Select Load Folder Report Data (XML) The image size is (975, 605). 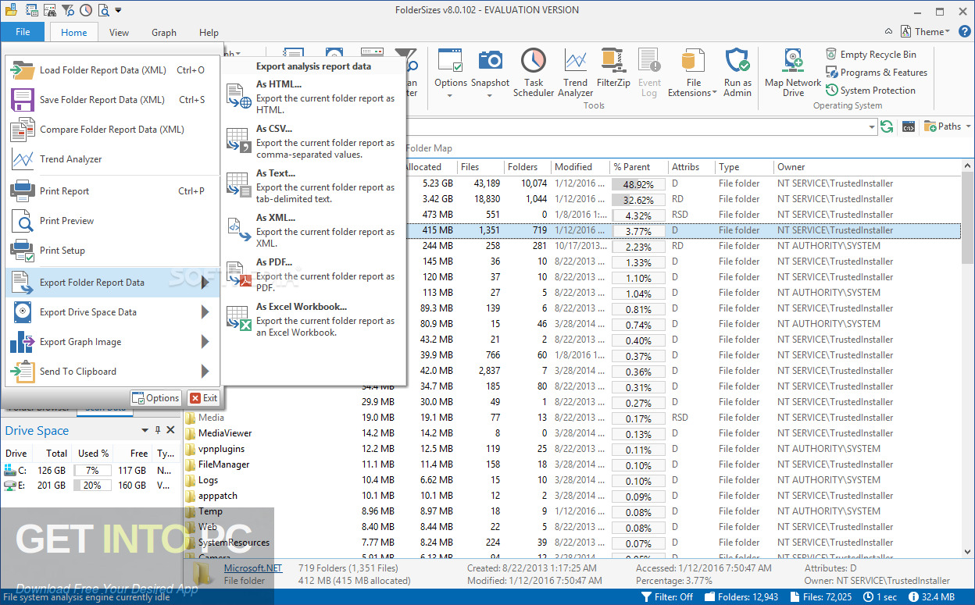[112, 69]
